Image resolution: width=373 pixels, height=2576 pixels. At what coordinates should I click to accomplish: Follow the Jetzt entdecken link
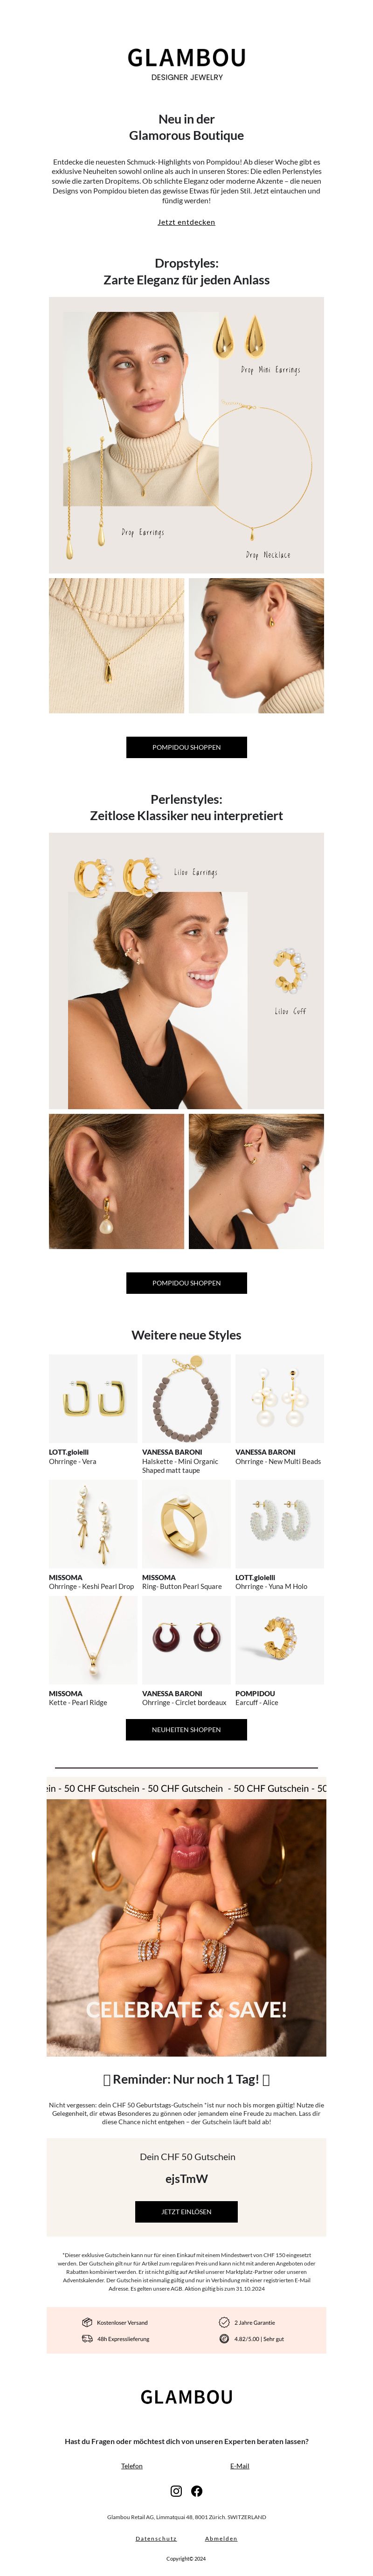[186, 222]
